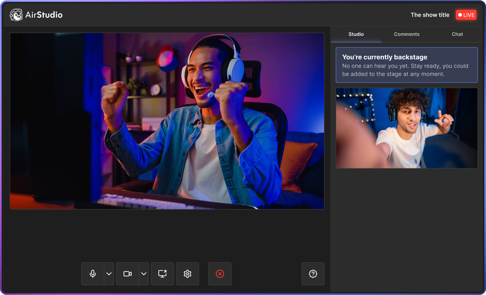This screenshot has height=295, width=486.
Task: Open the Chat tab
Action: [457, 34]
